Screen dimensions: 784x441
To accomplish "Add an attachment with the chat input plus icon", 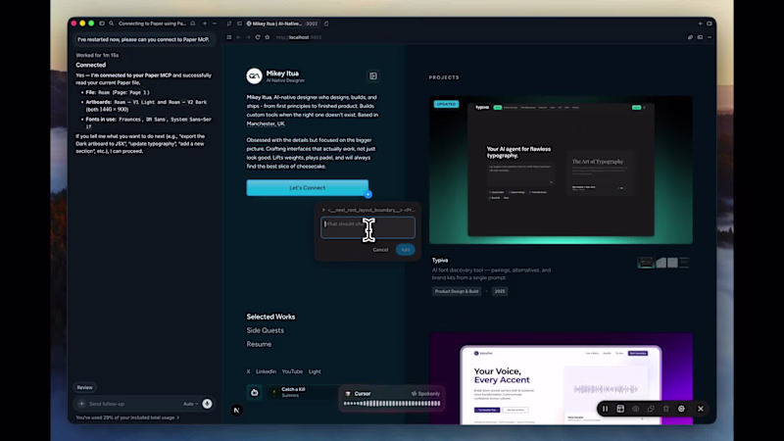I will [81, 404].
